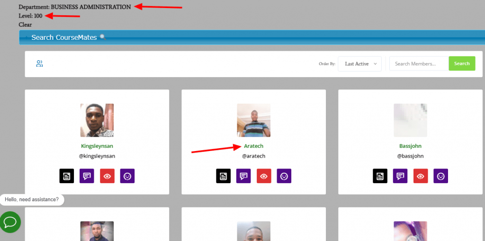Click the green Search button

tap(462, 63)
